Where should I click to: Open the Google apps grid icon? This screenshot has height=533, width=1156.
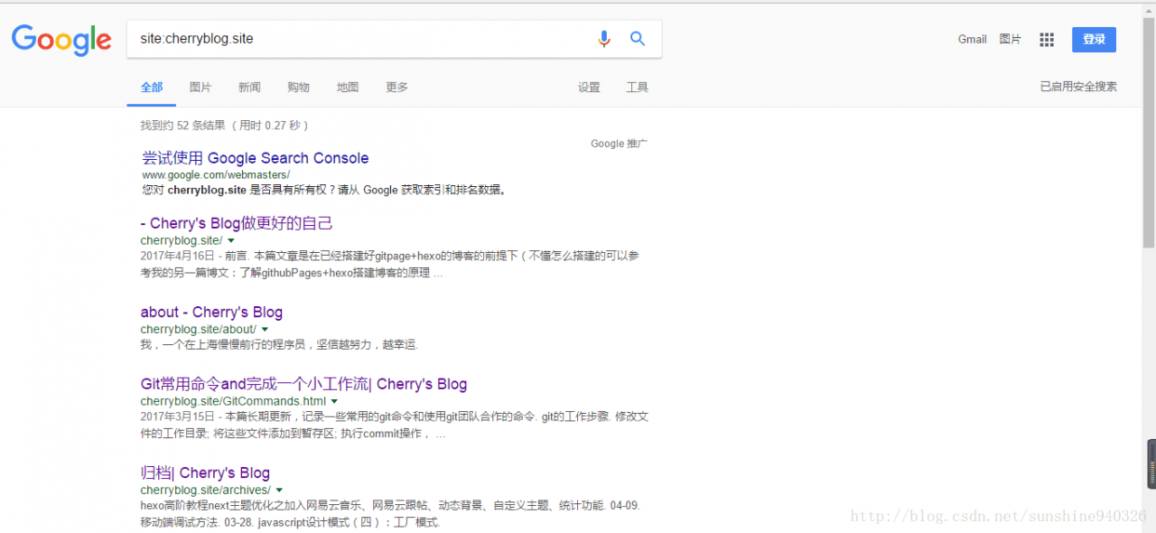pyautogui.click(x=1047, y=40)
